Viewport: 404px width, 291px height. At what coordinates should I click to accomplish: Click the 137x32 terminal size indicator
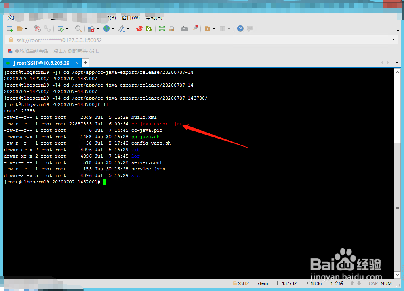coord(286,283)
